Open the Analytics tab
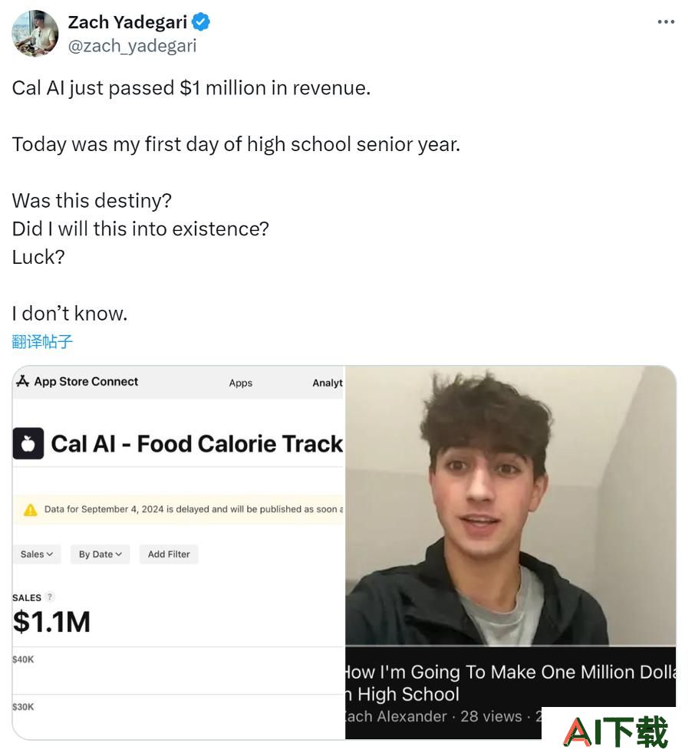This screenshot has width=695, height=753. click(328, 383)
